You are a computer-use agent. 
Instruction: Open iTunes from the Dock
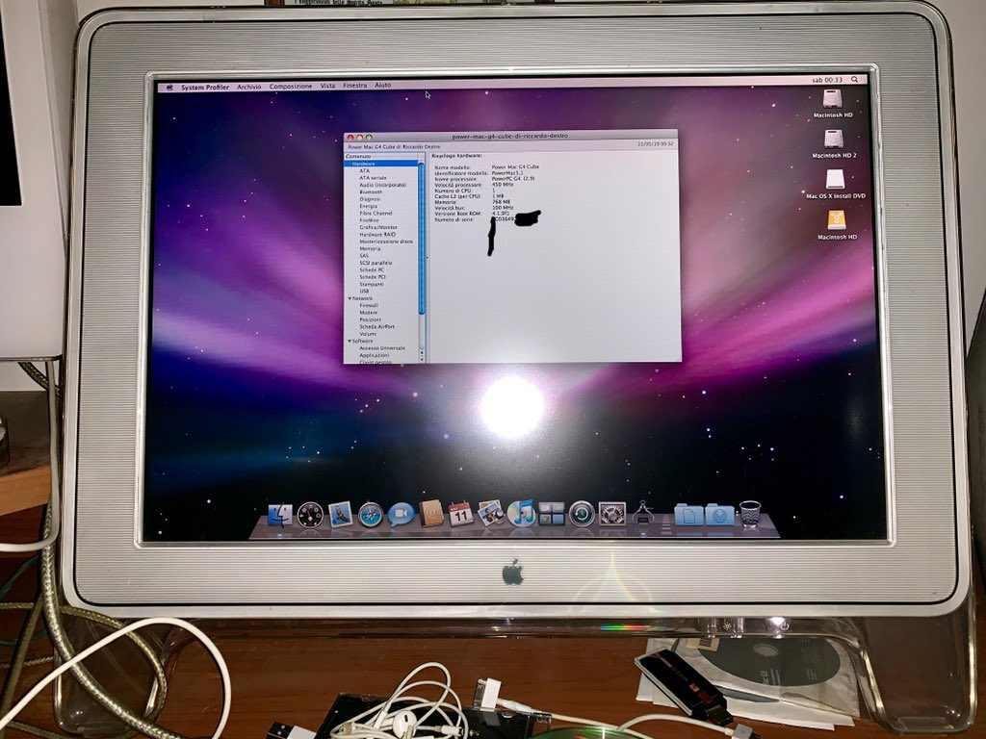521,514
